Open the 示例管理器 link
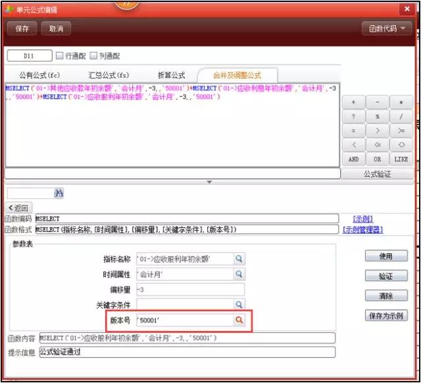 click(x=362, y=230)
